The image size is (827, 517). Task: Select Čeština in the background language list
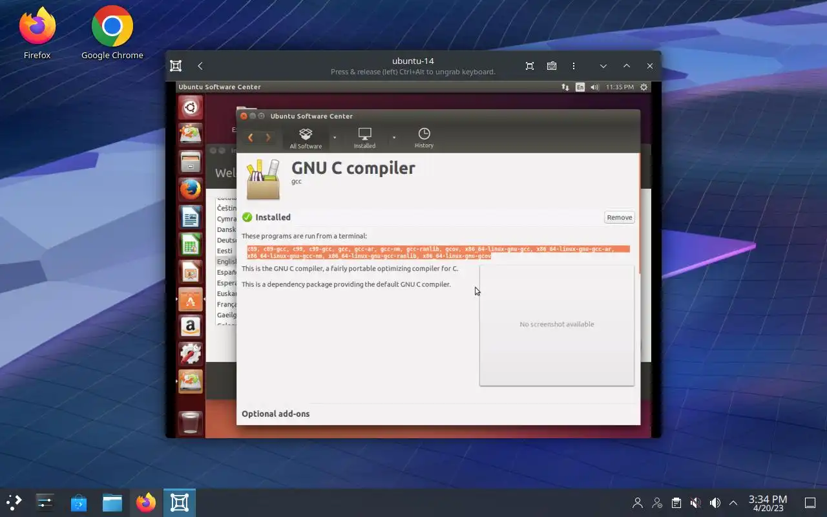[x=227, y=208]
